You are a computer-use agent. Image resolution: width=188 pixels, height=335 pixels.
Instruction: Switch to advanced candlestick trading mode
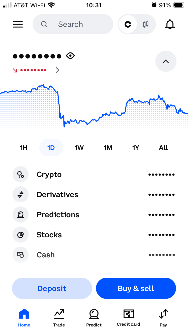(146, 24)
